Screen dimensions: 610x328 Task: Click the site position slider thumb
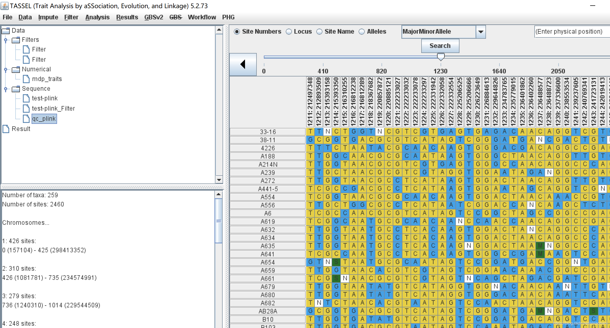(441, 57)
